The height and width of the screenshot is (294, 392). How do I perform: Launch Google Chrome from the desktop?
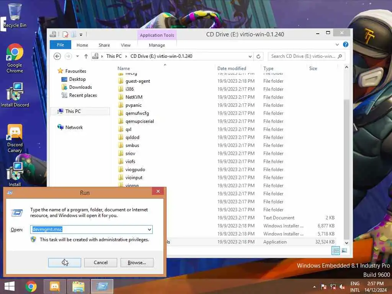[x=15, y=59]
